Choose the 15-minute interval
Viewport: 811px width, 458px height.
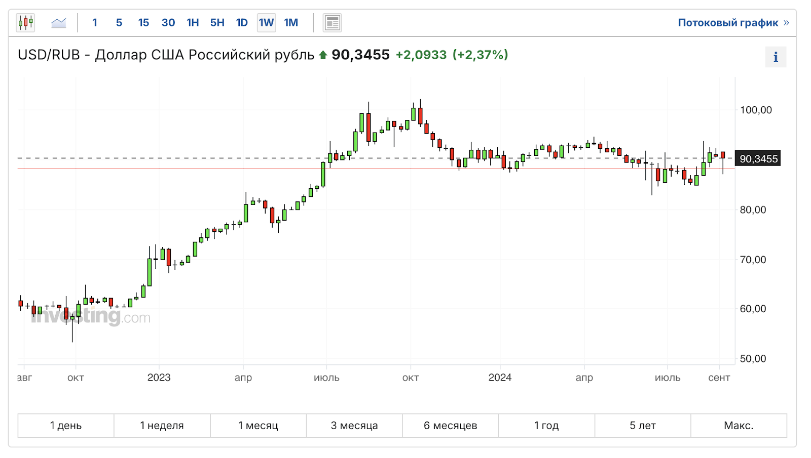point(143,23)
